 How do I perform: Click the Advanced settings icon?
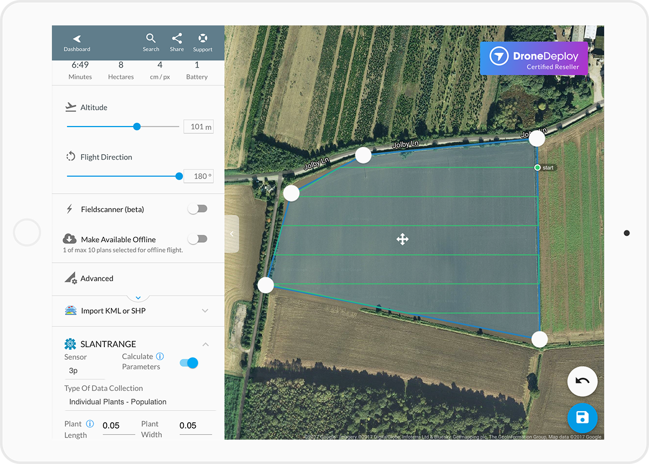[x=71, y=279]
